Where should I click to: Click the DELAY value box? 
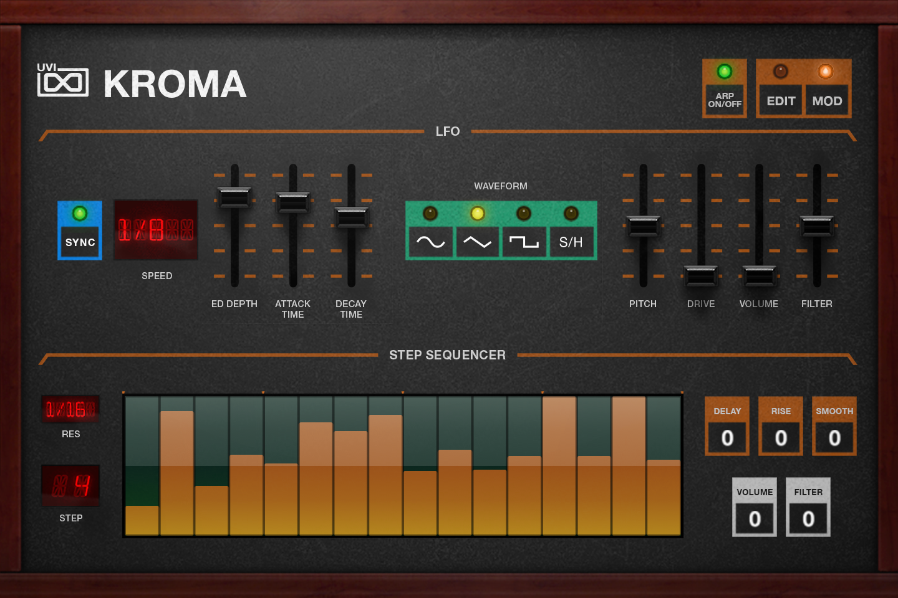coord(727,438)
